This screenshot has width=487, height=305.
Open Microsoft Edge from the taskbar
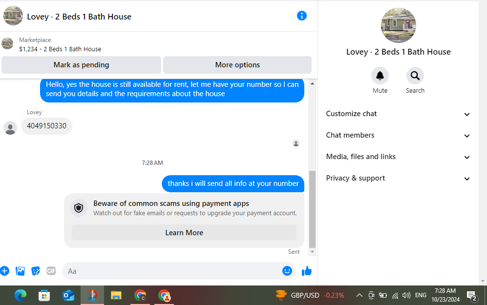point(21,295)
